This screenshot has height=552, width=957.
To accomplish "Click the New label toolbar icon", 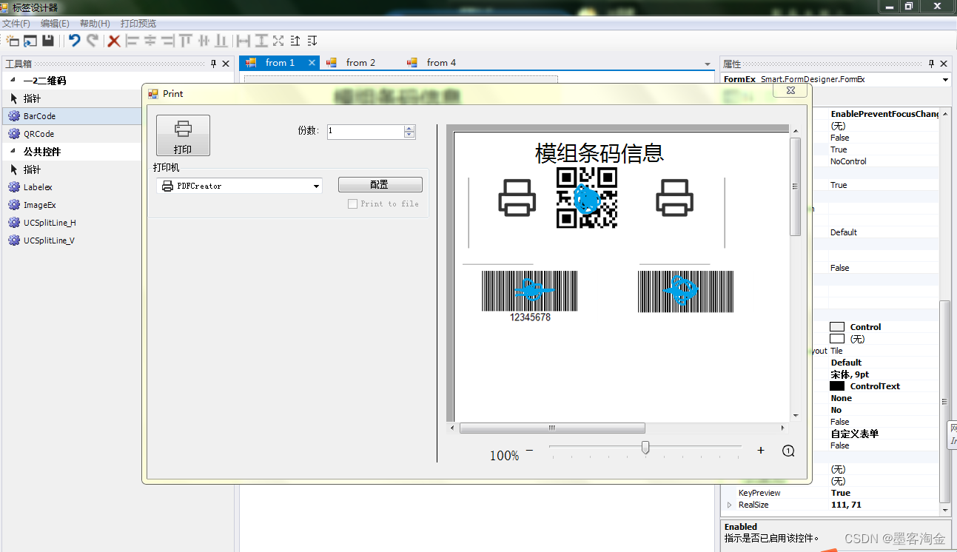I will pyautogui.click(x=13, y=41).
